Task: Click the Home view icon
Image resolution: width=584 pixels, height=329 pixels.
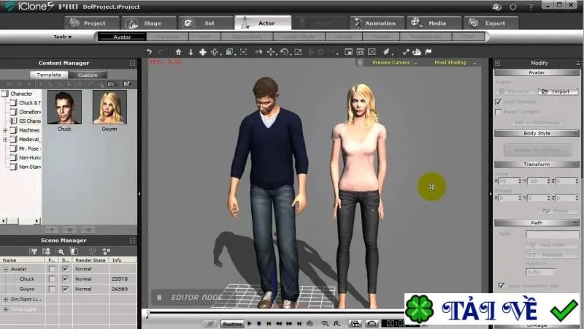Action: click(x=178, y=52)
